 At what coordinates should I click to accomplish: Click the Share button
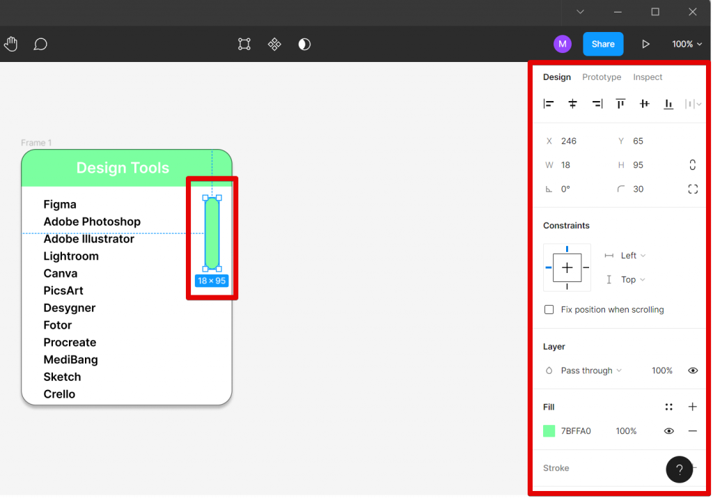coord(603,44)
